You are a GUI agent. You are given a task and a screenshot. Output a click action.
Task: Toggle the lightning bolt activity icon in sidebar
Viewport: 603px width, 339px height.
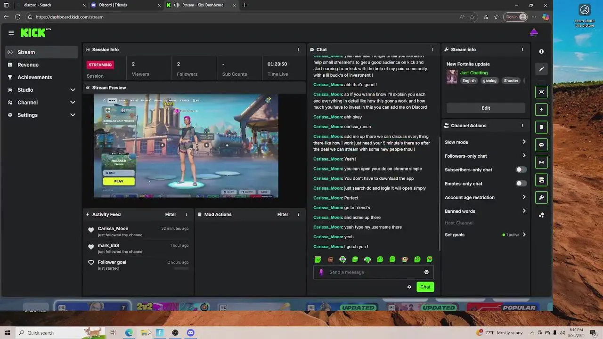tap(541, 109)
